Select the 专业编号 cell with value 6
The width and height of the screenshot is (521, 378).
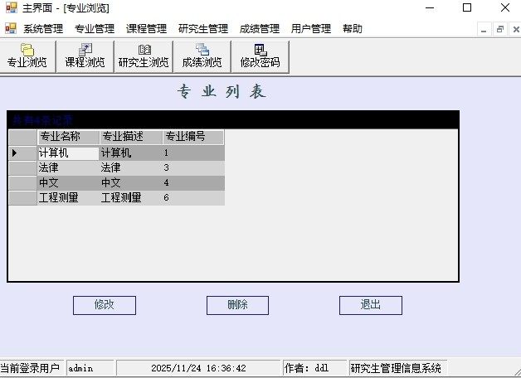pyautogui.click(x=193, y=198)
